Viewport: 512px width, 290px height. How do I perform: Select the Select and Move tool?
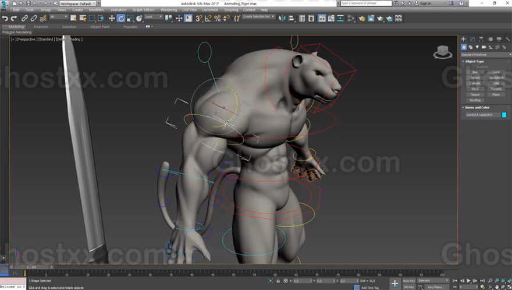[x=112, y=18]
